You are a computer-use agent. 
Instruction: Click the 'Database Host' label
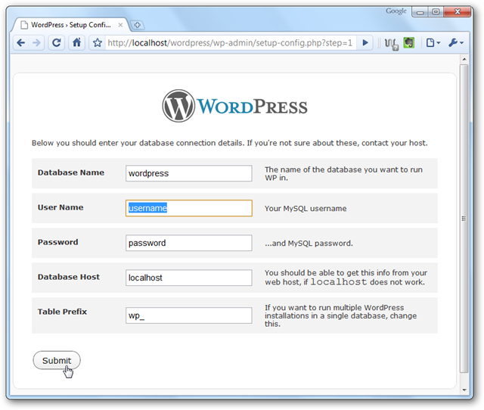pyautogui.click(x=69, y=277)
